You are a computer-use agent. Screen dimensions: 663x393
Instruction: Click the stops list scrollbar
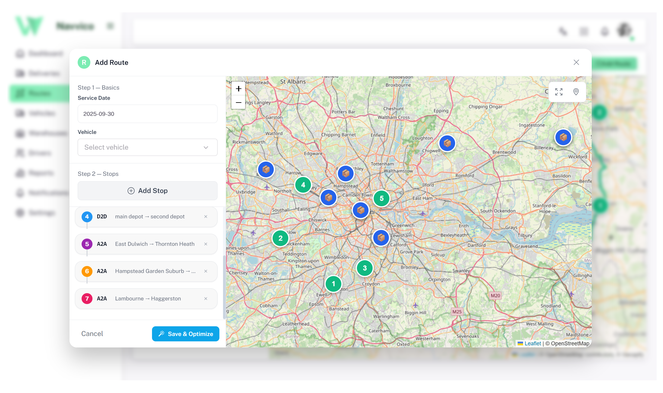(224, 287)
